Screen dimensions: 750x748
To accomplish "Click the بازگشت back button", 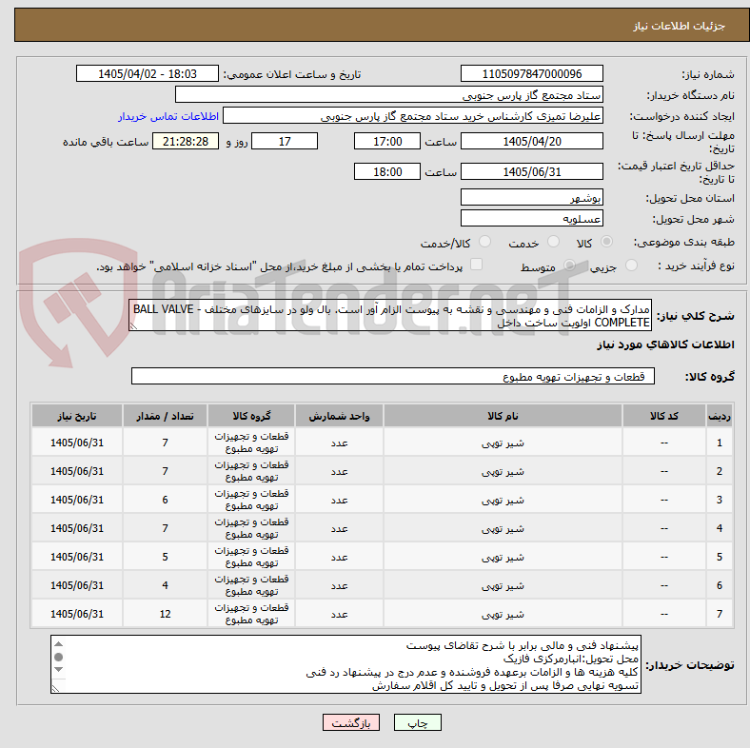I will coord(351,722).
